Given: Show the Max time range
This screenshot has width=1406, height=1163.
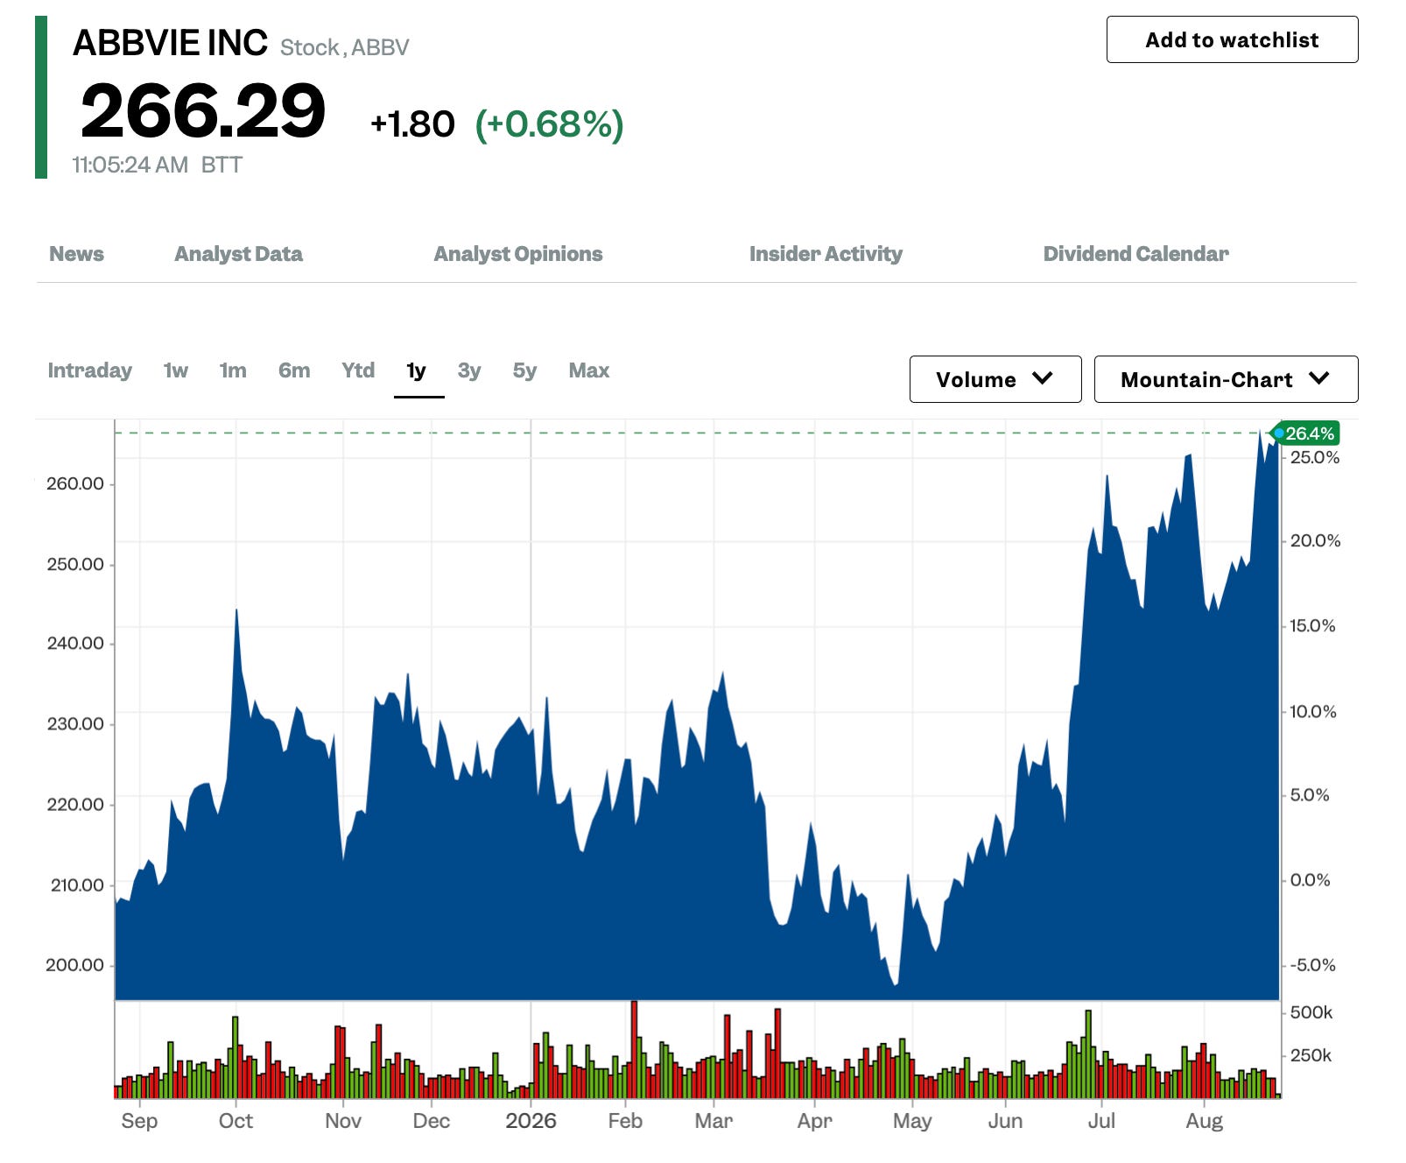Looking at the screenshot, I should [589, 370].
